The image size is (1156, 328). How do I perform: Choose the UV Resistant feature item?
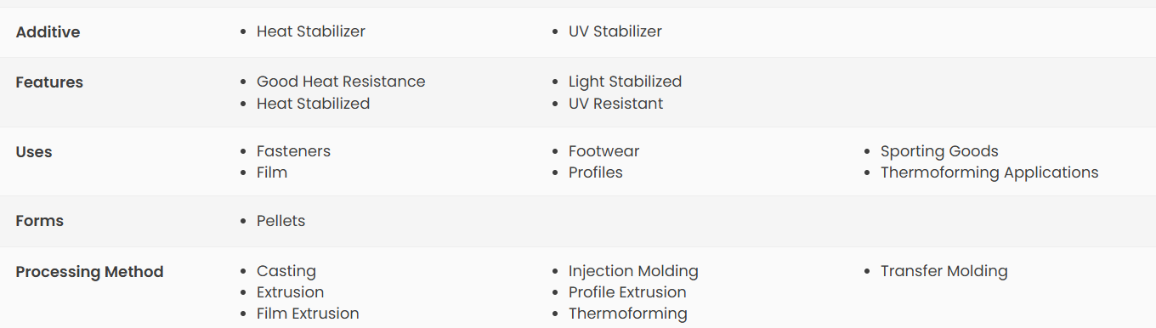coord(616,104)
